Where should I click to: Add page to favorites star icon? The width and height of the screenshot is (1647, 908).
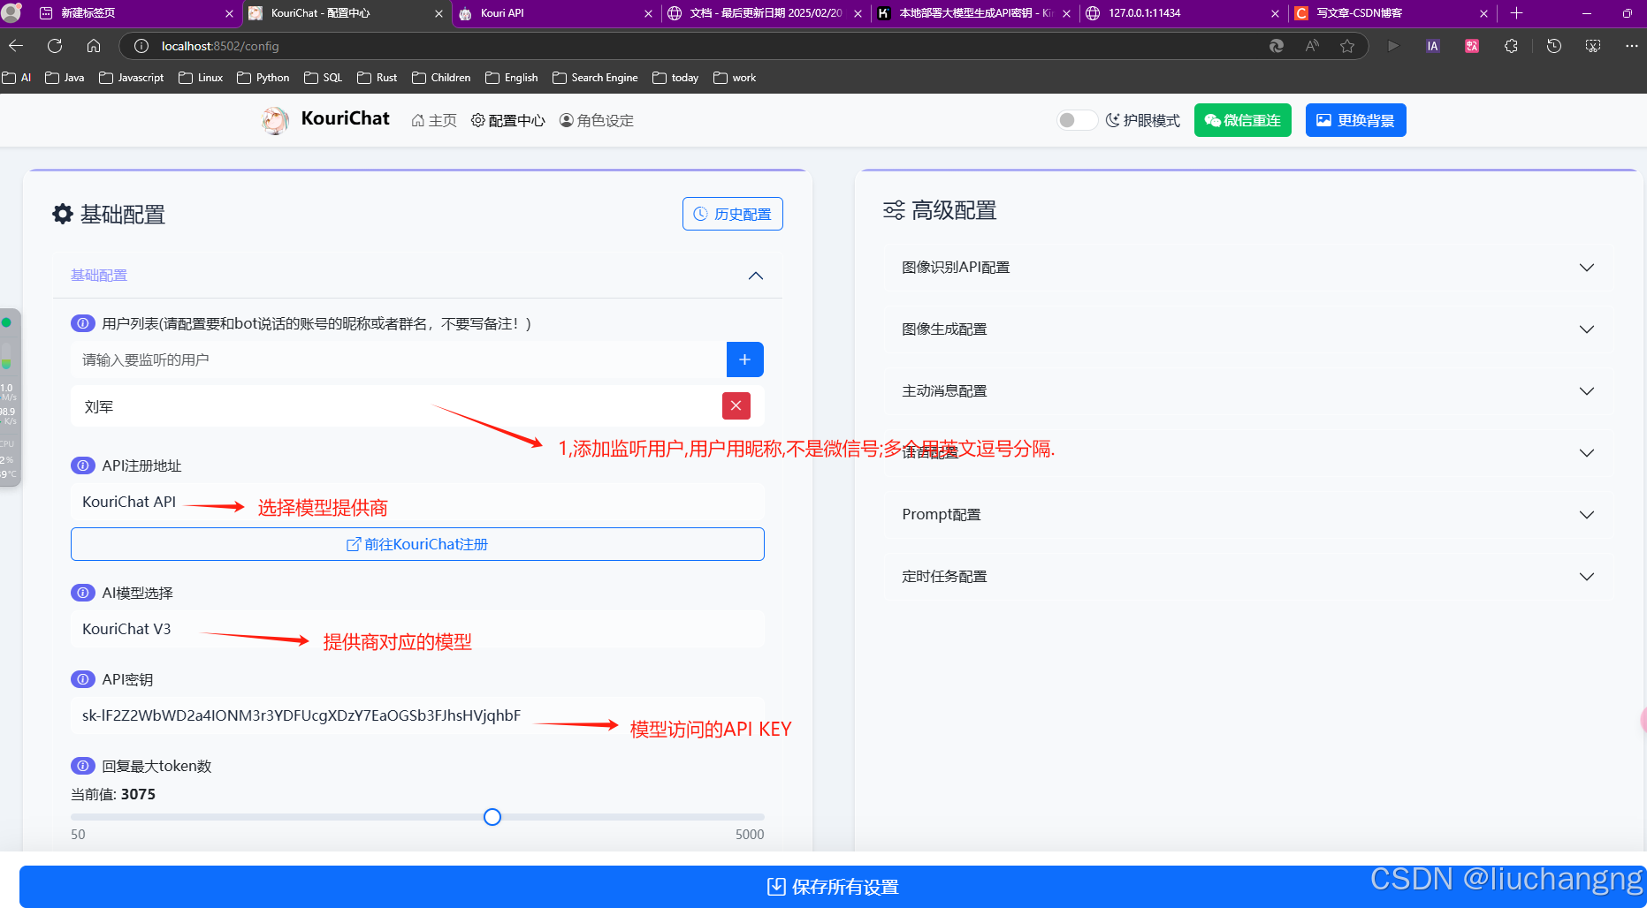coord(1347,46)
